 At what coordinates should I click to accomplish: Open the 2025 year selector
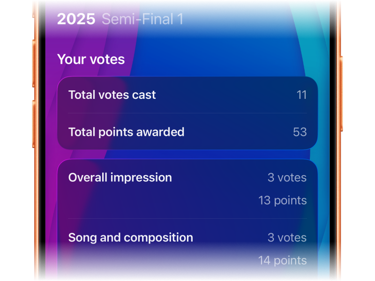(75, 19)
